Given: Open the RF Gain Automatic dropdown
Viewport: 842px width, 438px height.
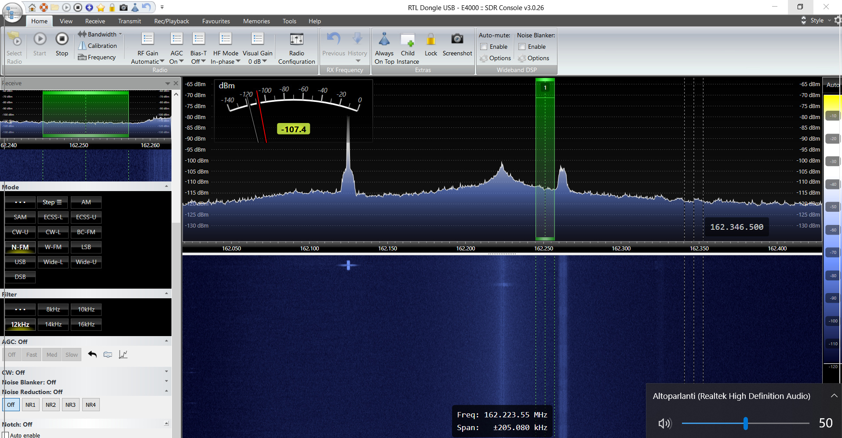Looking at the screenshot, I should (x=148, y=62).
